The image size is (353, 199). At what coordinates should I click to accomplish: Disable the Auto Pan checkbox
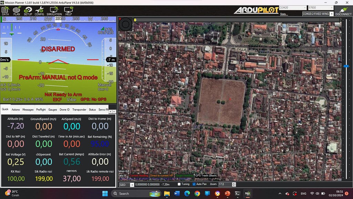(194, 184)
